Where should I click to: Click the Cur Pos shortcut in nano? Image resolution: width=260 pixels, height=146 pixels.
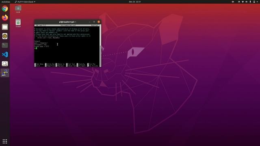point(91,64)
